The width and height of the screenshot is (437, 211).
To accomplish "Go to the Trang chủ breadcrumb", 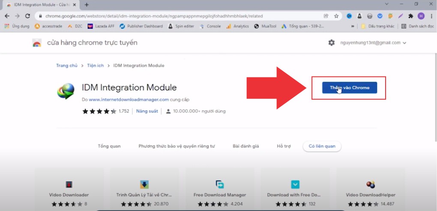I will (x=66, y=65).
